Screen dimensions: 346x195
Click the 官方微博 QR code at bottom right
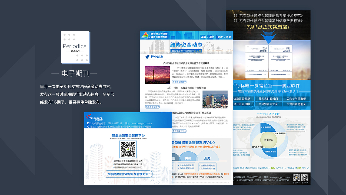click(304, 178)
